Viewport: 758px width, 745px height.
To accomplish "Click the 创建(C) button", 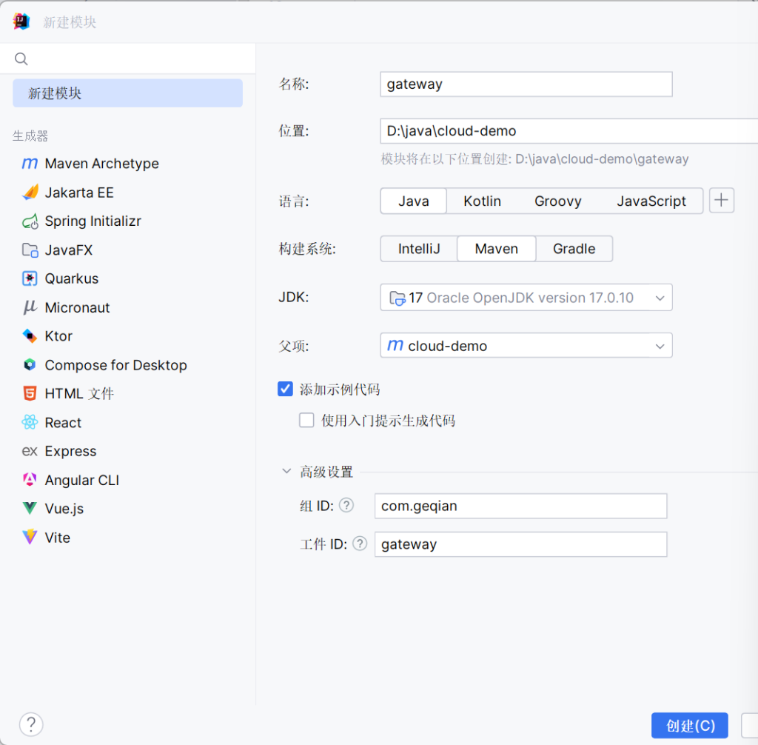I will coord(689,726).
